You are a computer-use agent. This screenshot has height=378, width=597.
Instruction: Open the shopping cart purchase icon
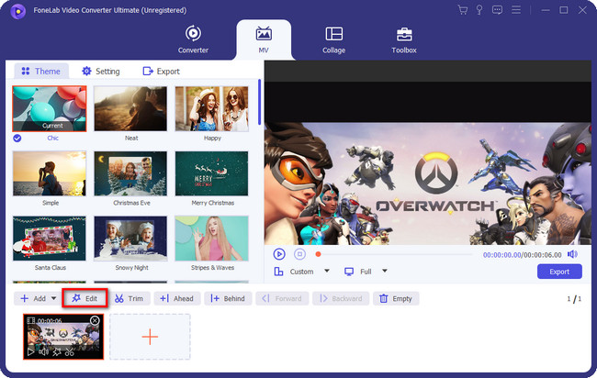pos(463,10)
